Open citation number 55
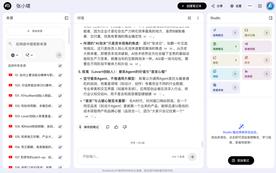Viewport: 276px width, 173px height. point(171,49)
